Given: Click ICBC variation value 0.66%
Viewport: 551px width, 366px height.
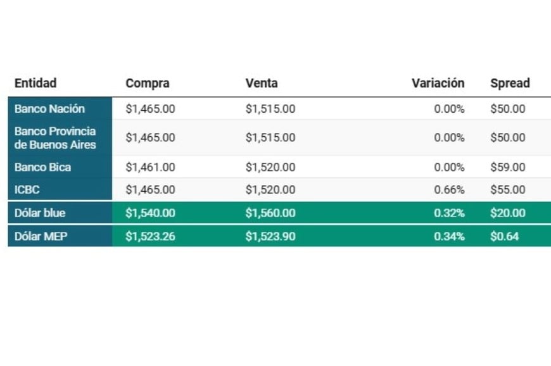Looking at the screenshot, I should (x=449, y=190).
